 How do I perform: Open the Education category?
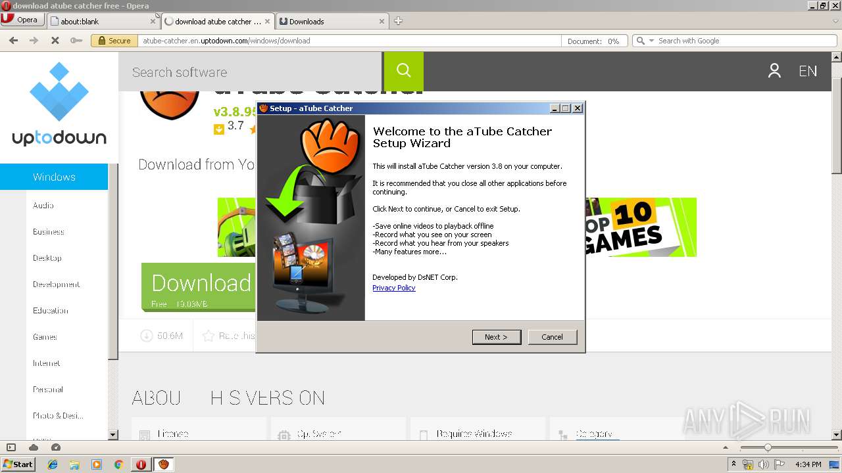pos(51,310)
